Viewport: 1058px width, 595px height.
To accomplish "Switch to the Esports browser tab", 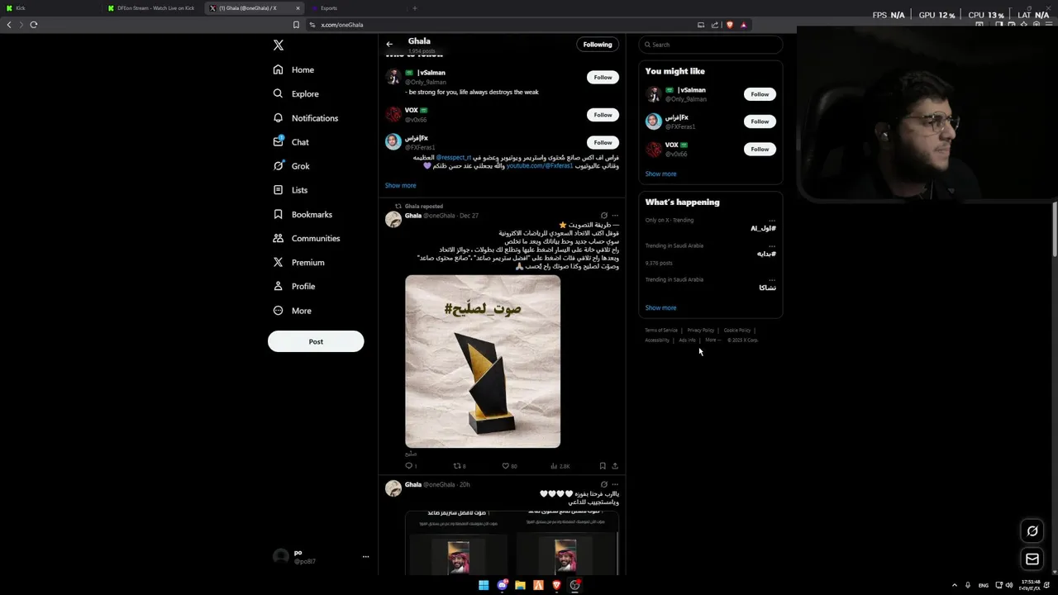I will point(355,8).
